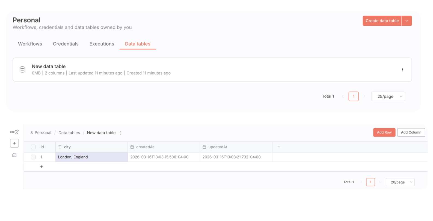The width and height of the screenshot is (433, 221).
Task: Open the Home icon in sidebar
Action: tap(14, 155)
